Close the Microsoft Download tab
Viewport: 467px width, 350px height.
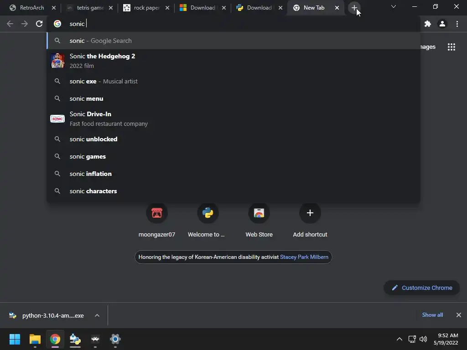[224, 8]
